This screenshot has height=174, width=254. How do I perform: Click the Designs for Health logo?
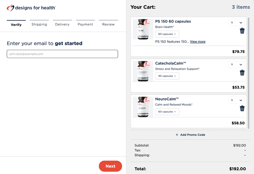point(31,8)
